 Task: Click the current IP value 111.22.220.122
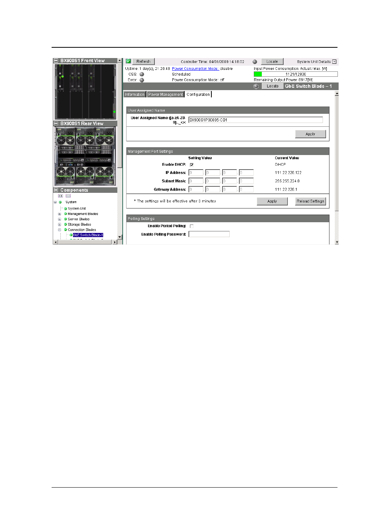point(288,173)
